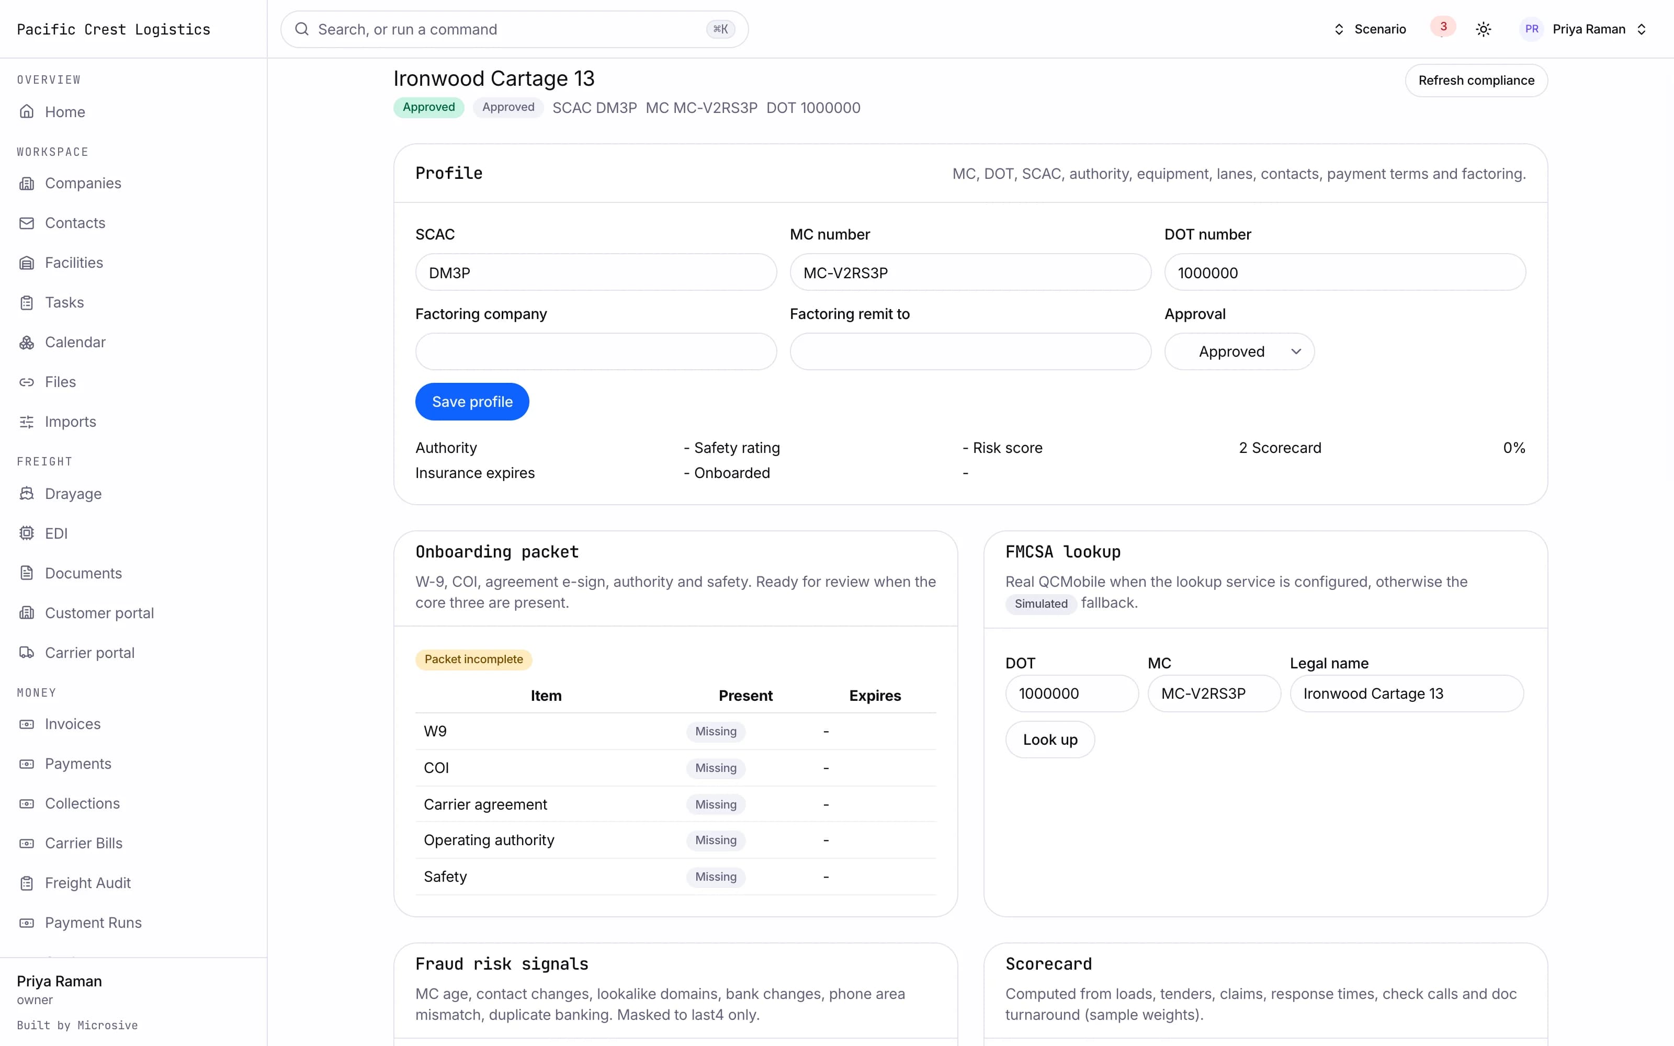Go to Payment Runs in the sidebar
This screenshot has height=1046, width=1674.
click(x=93, y=923)
